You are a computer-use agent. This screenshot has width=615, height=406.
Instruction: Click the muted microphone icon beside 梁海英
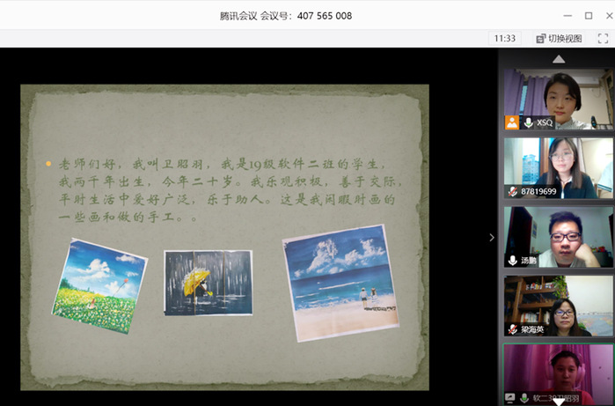pyautogui.click(x=511, y=329)
